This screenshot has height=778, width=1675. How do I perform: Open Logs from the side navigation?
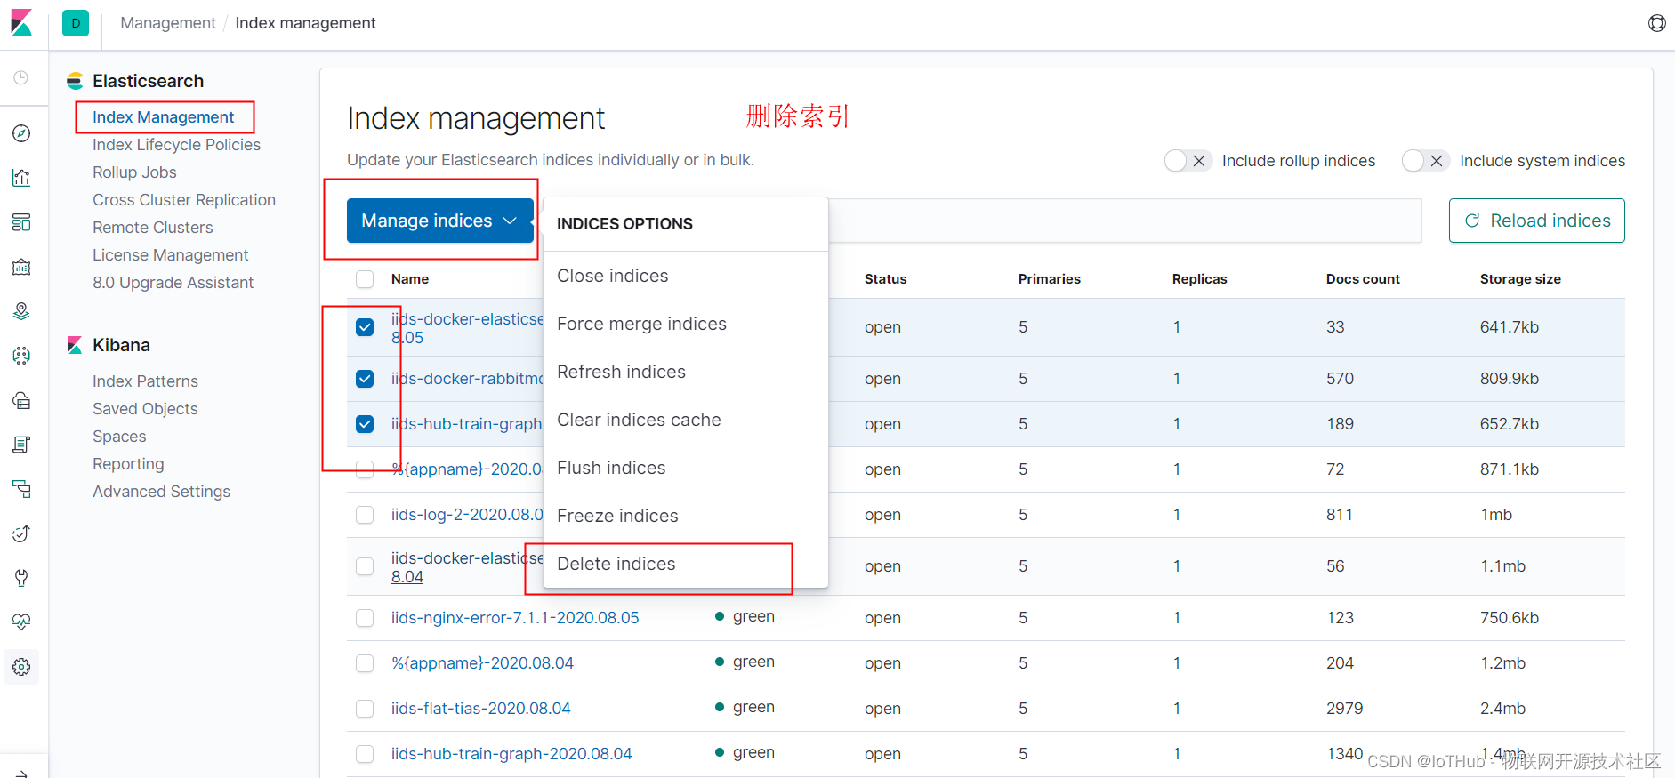click(21, 445)
